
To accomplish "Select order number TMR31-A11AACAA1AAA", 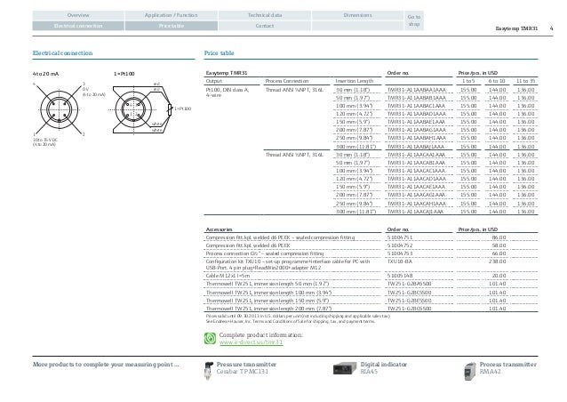I will pyautogui.click(x=416, y=155).
